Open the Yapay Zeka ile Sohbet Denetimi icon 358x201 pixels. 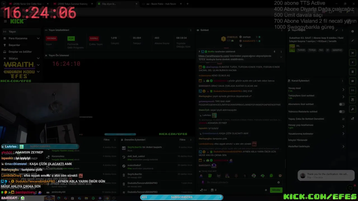[343, 119]
